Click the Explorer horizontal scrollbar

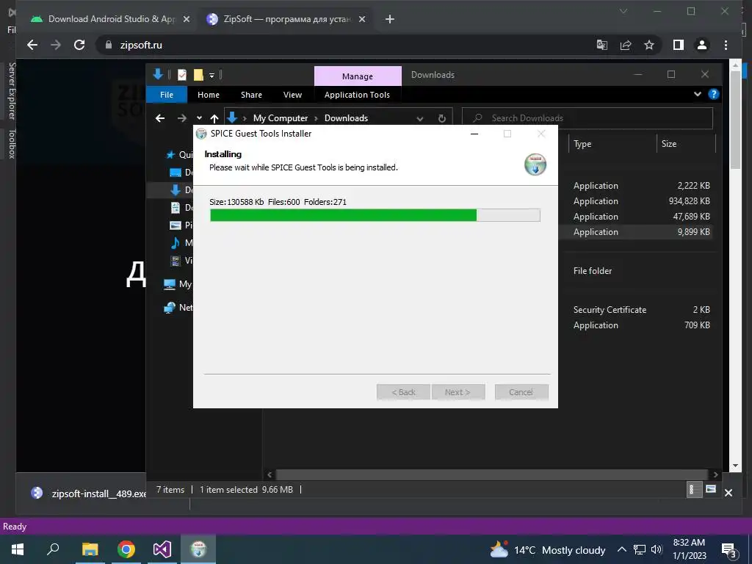(491, 474)
